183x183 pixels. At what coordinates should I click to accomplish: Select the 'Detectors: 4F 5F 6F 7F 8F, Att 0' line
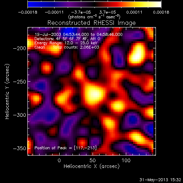pos(67,39)
